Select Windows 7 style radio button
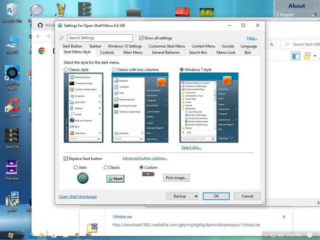Image resolution: width=320 pixels, height=240 pixels. click(182, 70)
